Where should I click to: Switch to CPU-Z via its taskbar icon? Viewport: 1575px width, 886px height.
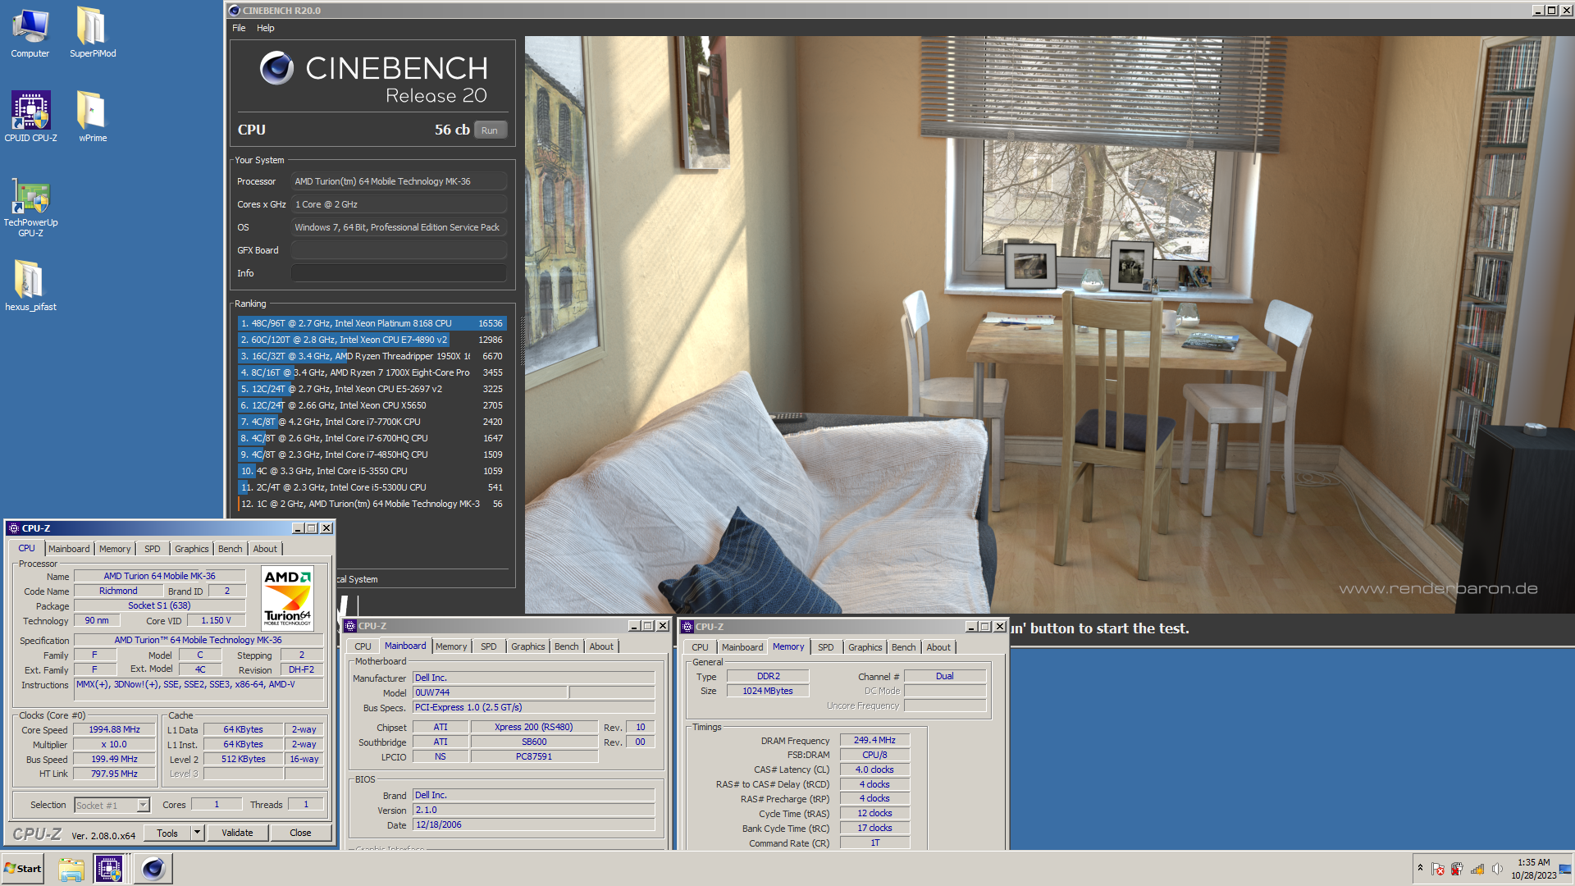tap(108, 869)
